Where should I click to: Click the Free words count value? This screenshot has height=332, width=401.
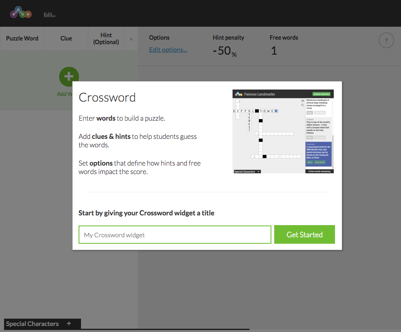click(x=274, y=51)
